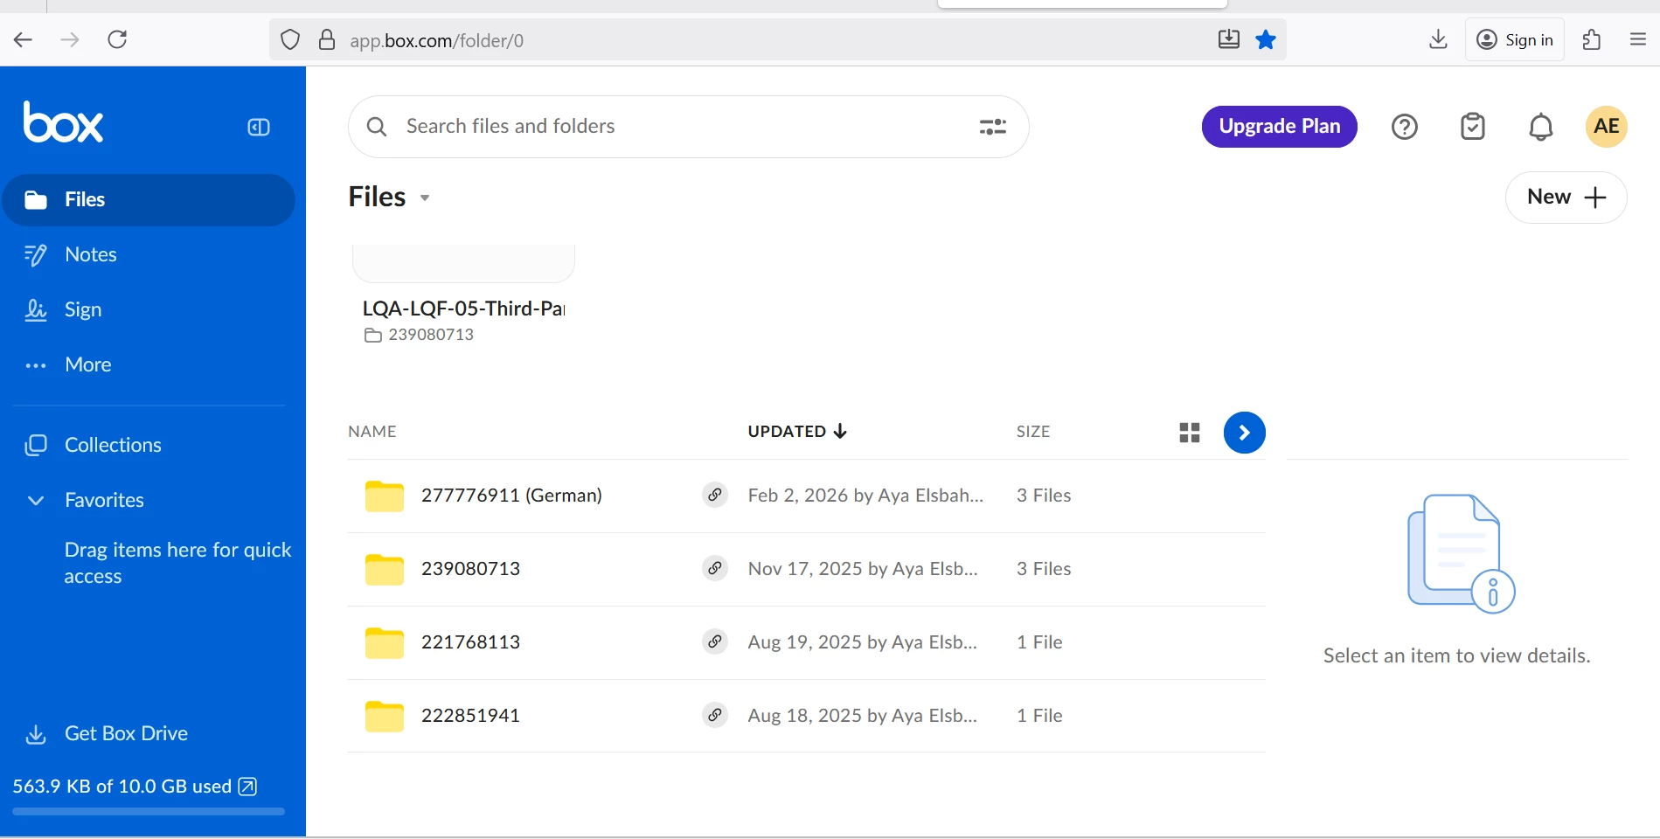Viewport: 1660px width, 839px height.
Task: Sort by the UPDATED column header
Action: click(797, 432)
